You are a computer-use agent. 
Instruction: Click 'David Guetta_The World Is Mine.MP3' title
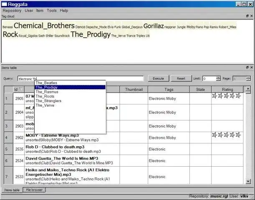(x=62, y=158)
